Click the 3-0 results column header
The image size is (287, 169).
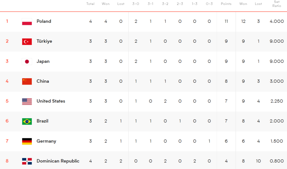pos(136,4)
